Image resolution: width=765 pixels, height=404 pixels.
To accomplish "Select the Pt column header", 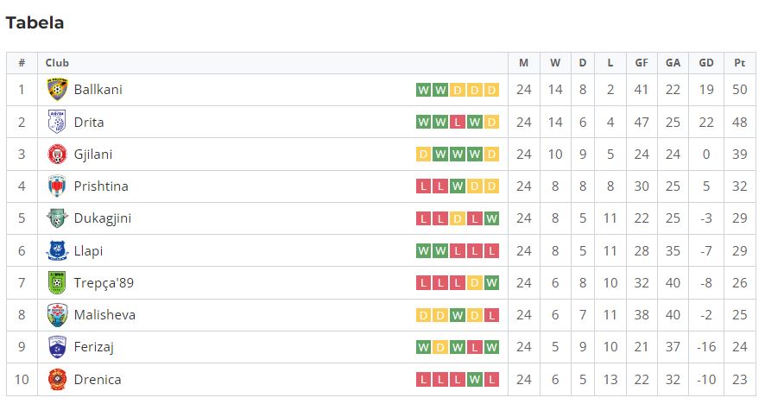I will pos(740,63).
